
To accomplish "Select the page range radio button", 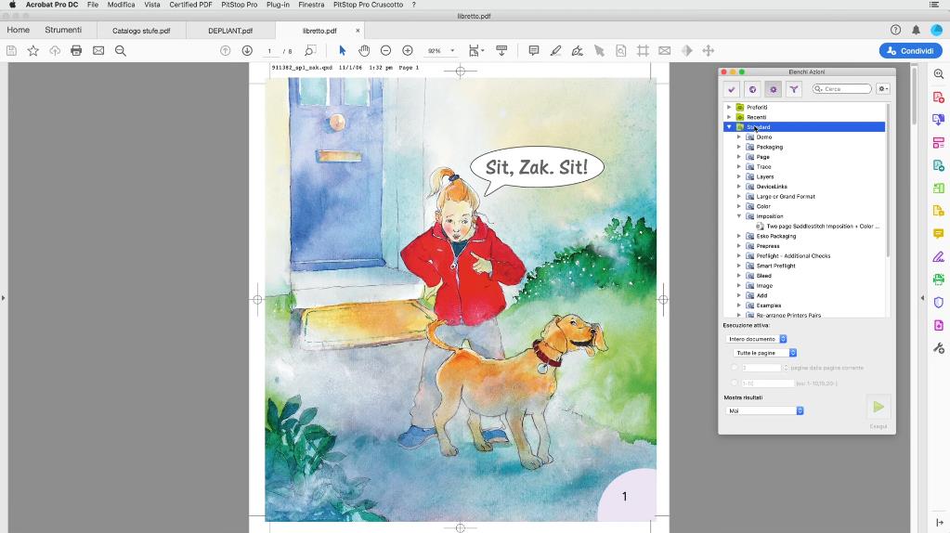I will [735, 383].
